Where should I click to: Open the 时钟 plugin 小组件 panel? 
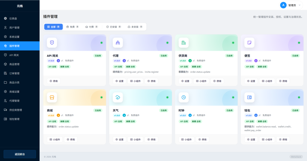(186, 139)
